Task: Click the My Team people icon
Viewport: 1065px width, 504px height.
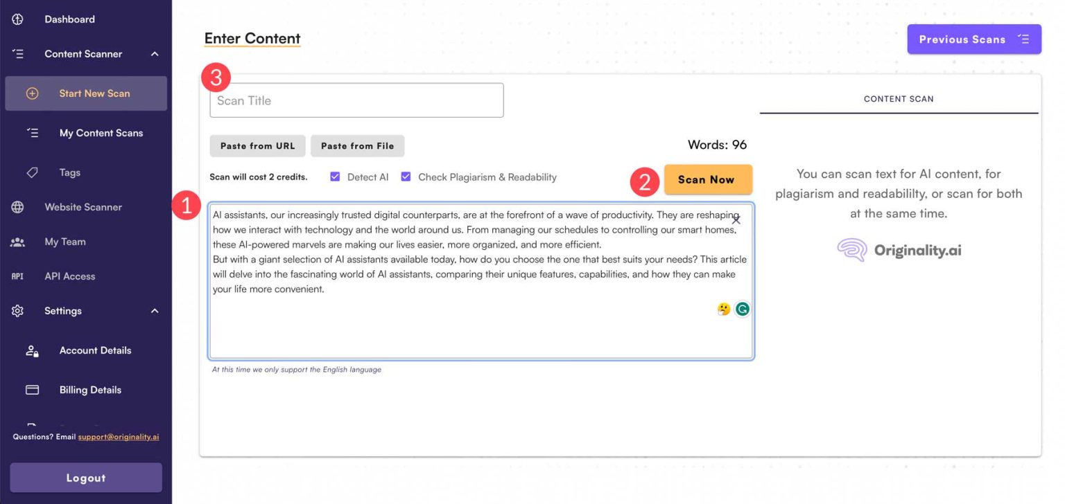Action: pos(17,241)
